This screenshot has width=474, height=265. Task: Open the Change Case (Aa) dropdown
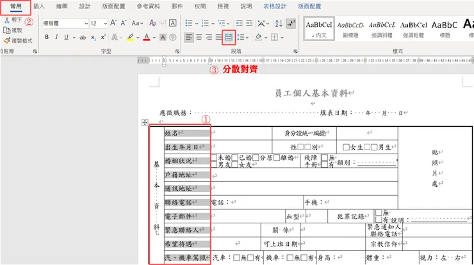pos(137,23)
